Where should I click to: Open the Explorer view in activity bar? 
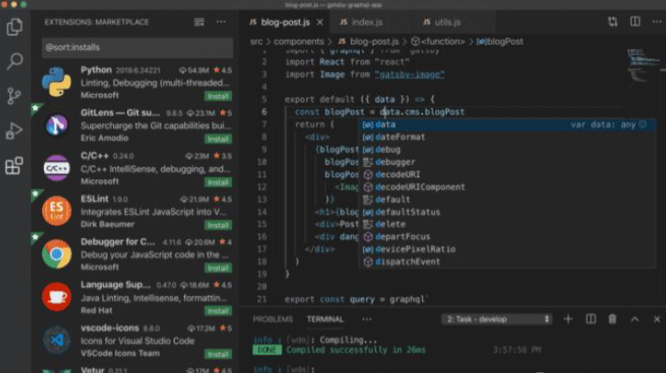[x=14, y=27]
